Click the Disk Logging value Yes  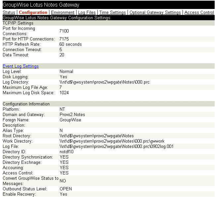click(x=64, y=77)
